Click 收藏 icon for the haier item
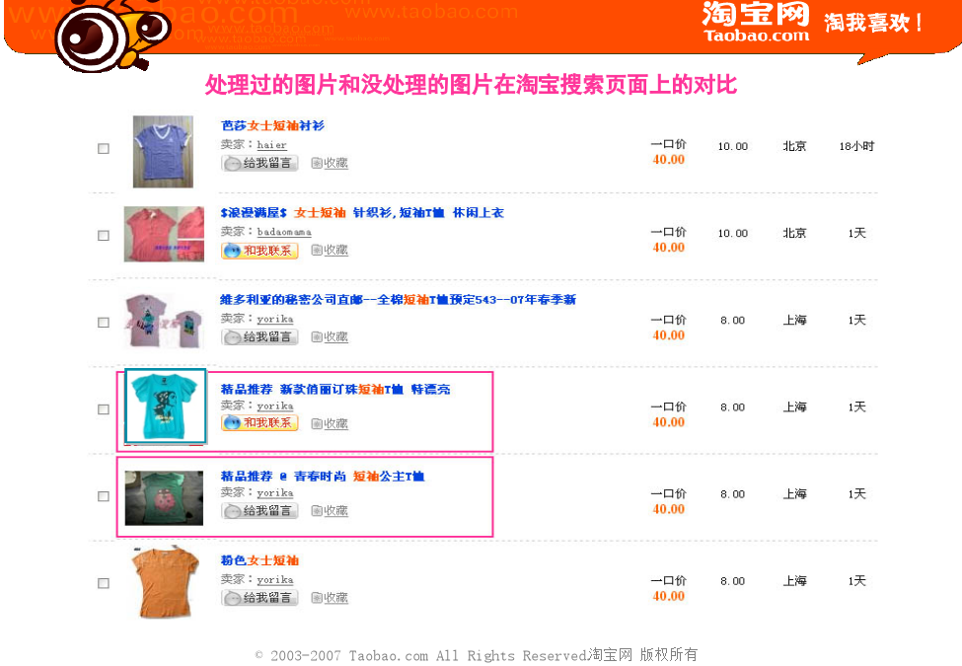Viewport: 962px width, 666px height. click(330, 163)
